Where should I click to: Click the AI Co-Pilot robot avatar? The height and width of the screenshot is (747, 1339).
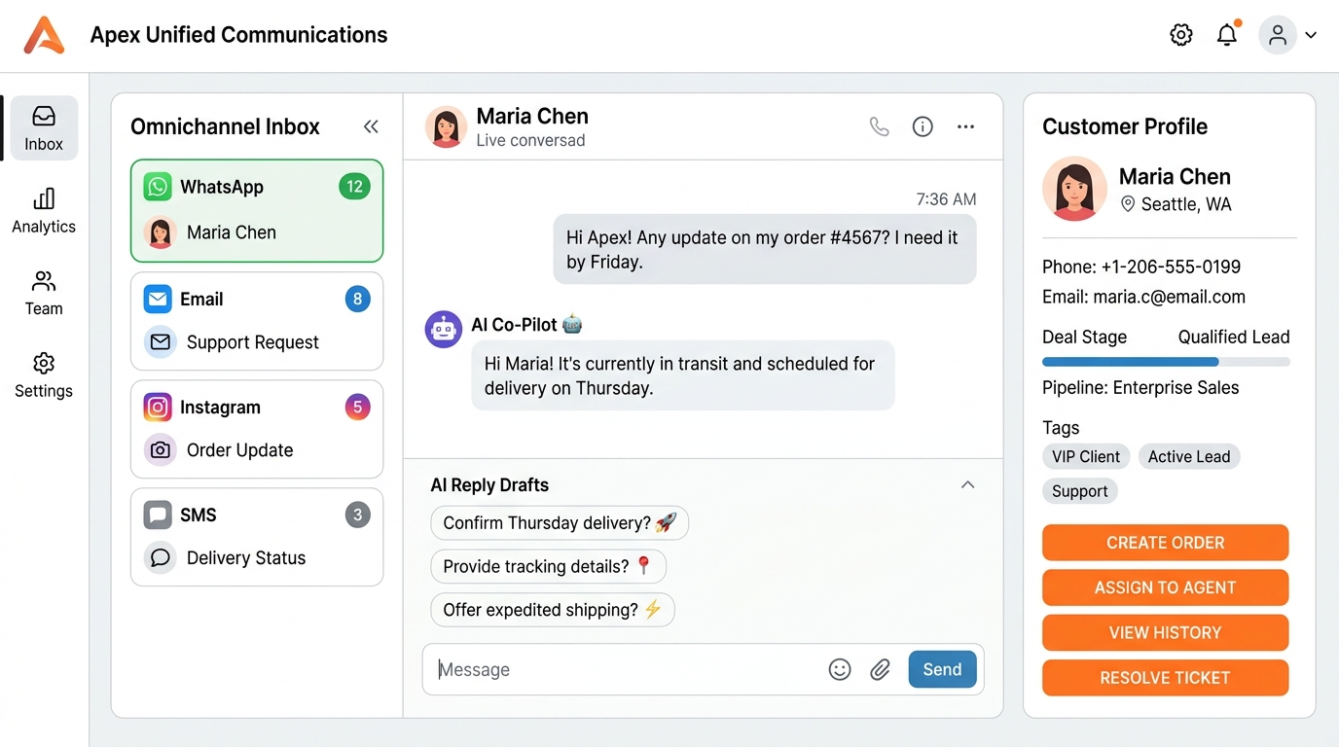(x=444, y=330)
